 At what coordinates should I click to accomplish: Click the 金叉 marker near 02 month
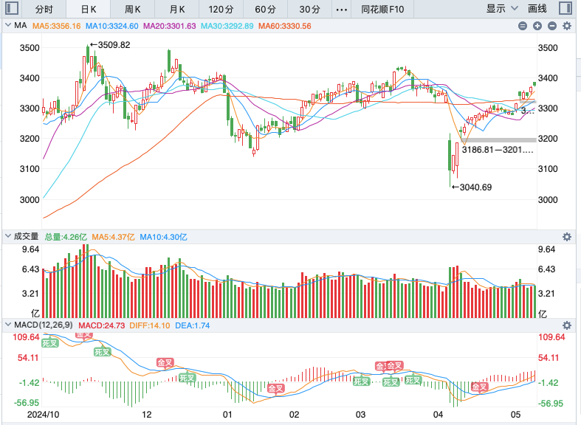click(x=275, y=388)
